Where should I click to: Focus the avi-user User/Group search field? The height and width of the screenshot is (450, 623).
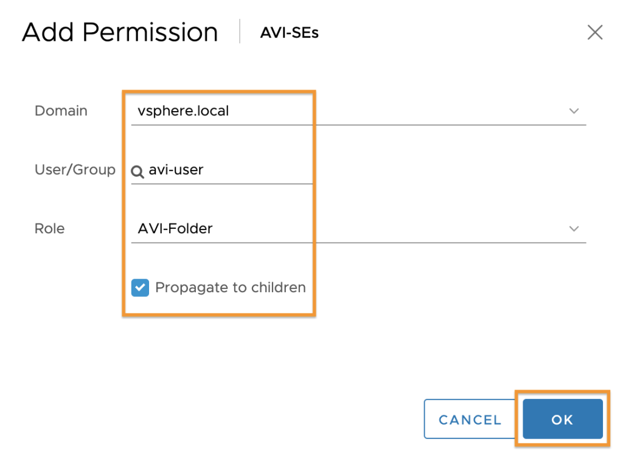coord(221,171)
